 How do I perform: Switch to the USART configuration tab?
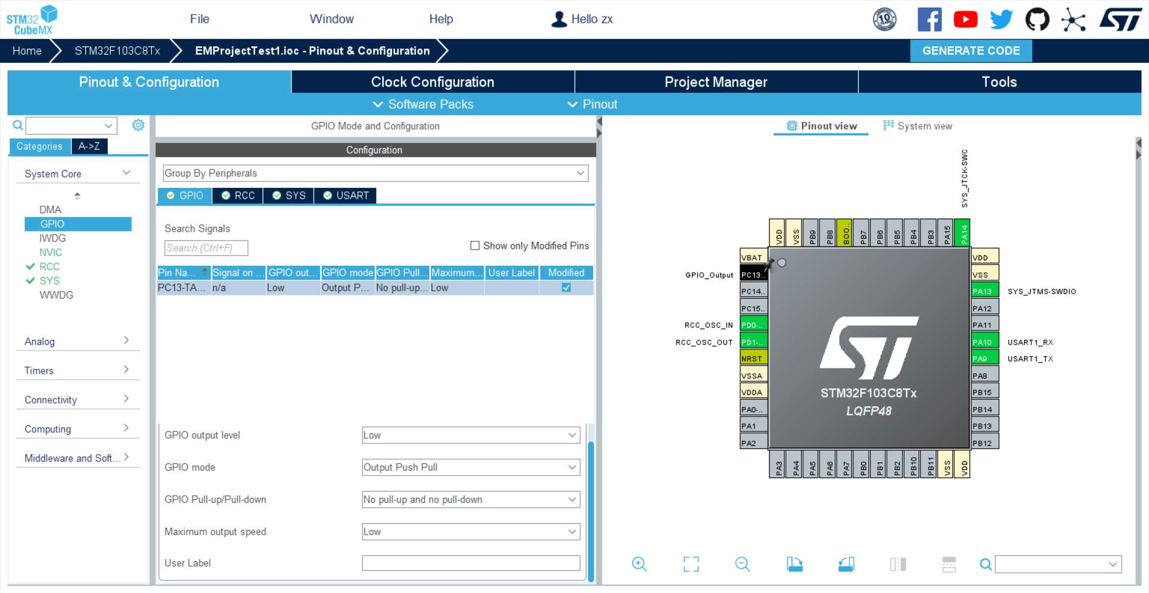[x=346, y=196]
